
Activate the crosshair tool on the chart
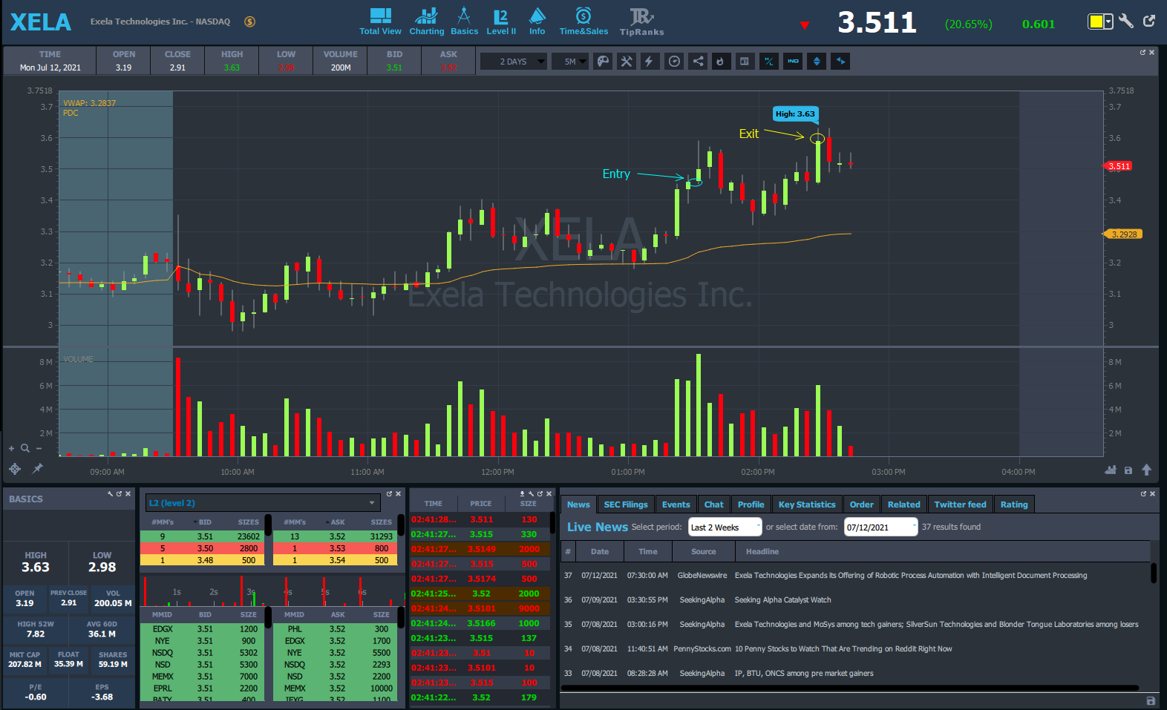14,469
